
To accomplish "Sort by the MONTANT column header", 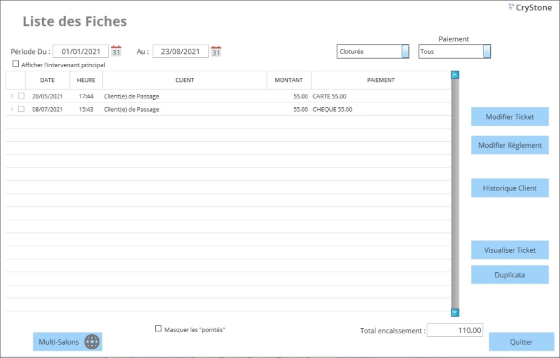I will click(x=289, y=80).
